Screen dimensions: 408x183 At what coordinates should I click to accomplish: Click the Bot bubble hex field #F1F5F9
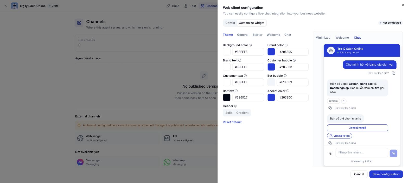pyautogui.click(x=292, y=82)
